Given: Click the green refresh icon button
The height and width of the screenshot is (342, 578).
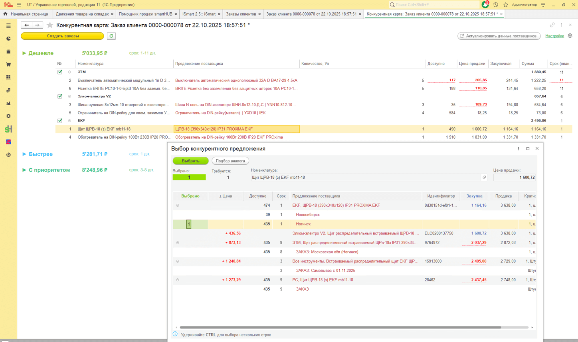Looking at the screenshot, I should [111, 36].
